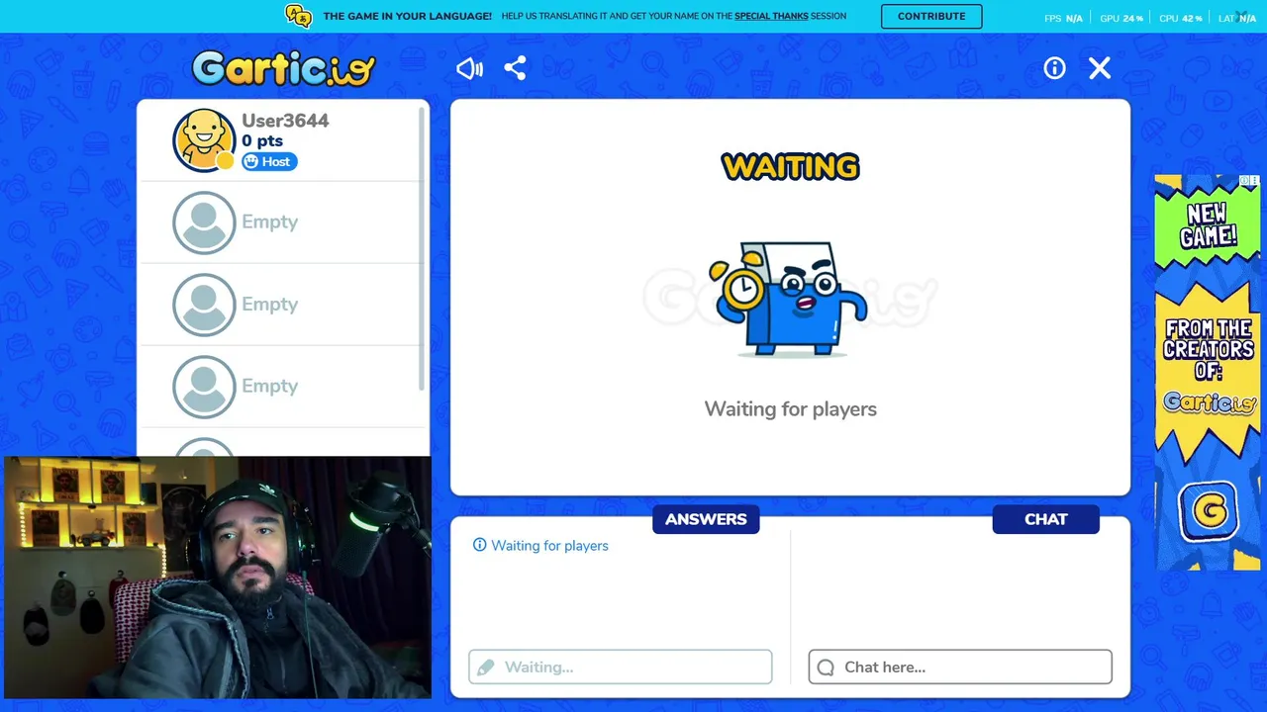Exit the room with the X icon
Screen dimensions: 1267x712
pyautogui.click(x=1100, y=68)
